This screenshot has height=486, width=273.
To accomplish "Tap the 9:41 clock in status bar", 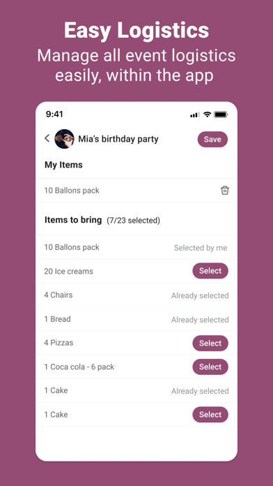I will 54,114.
